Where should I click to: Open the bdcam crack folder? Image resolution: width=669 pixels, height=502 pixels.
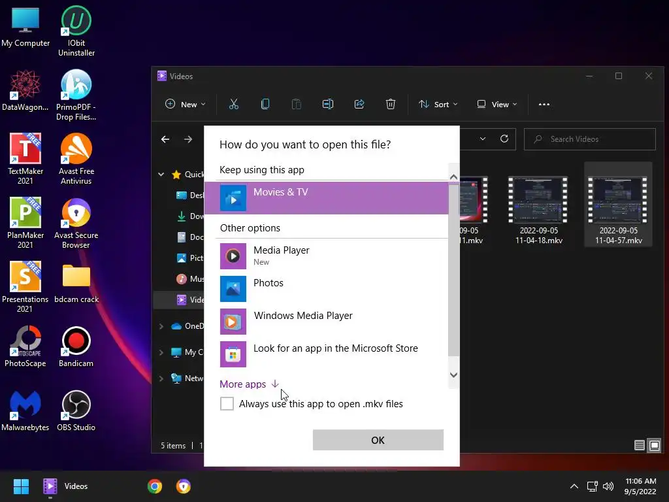[x=76, y=284]
